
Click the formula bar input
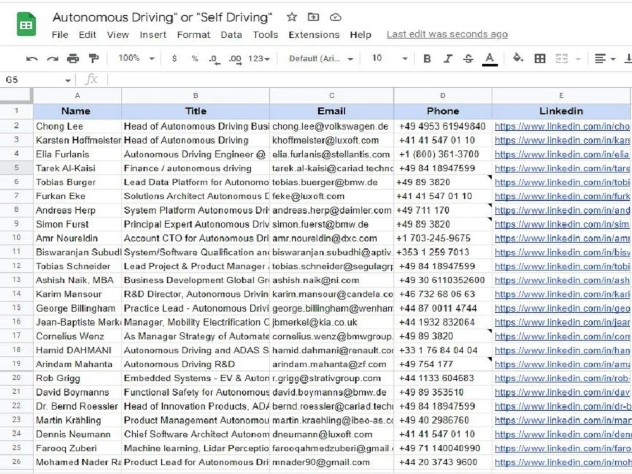coord(369,80)
